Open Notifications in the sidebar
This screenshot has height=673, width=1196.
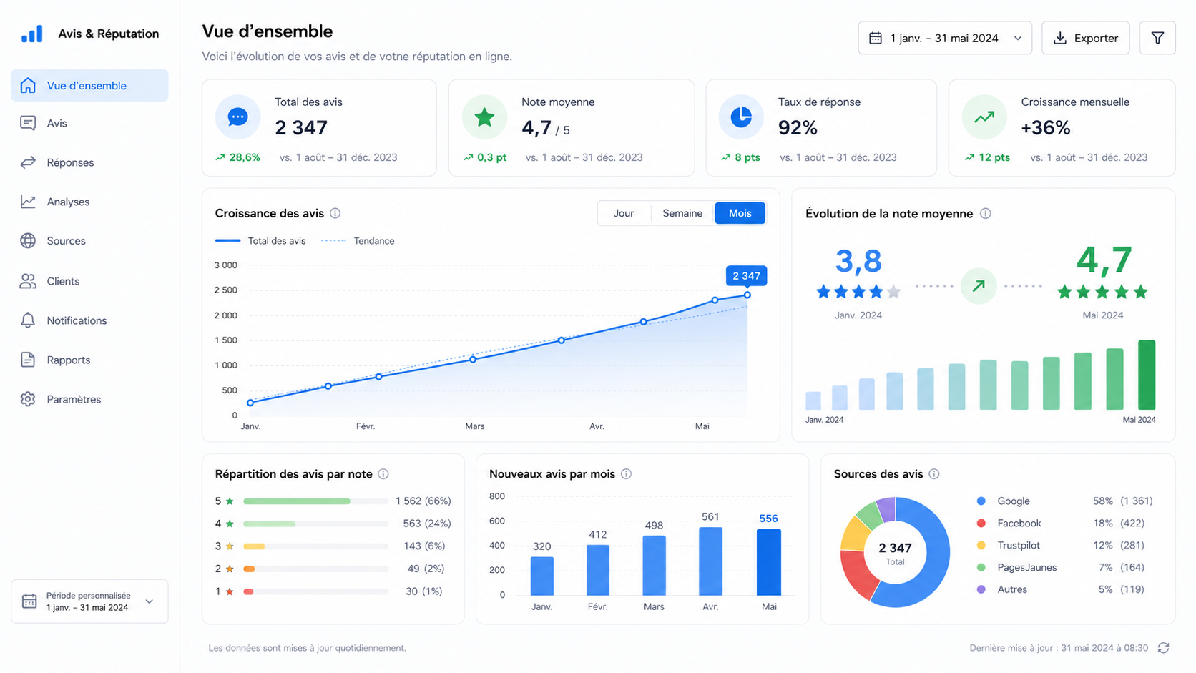[89, 320]
